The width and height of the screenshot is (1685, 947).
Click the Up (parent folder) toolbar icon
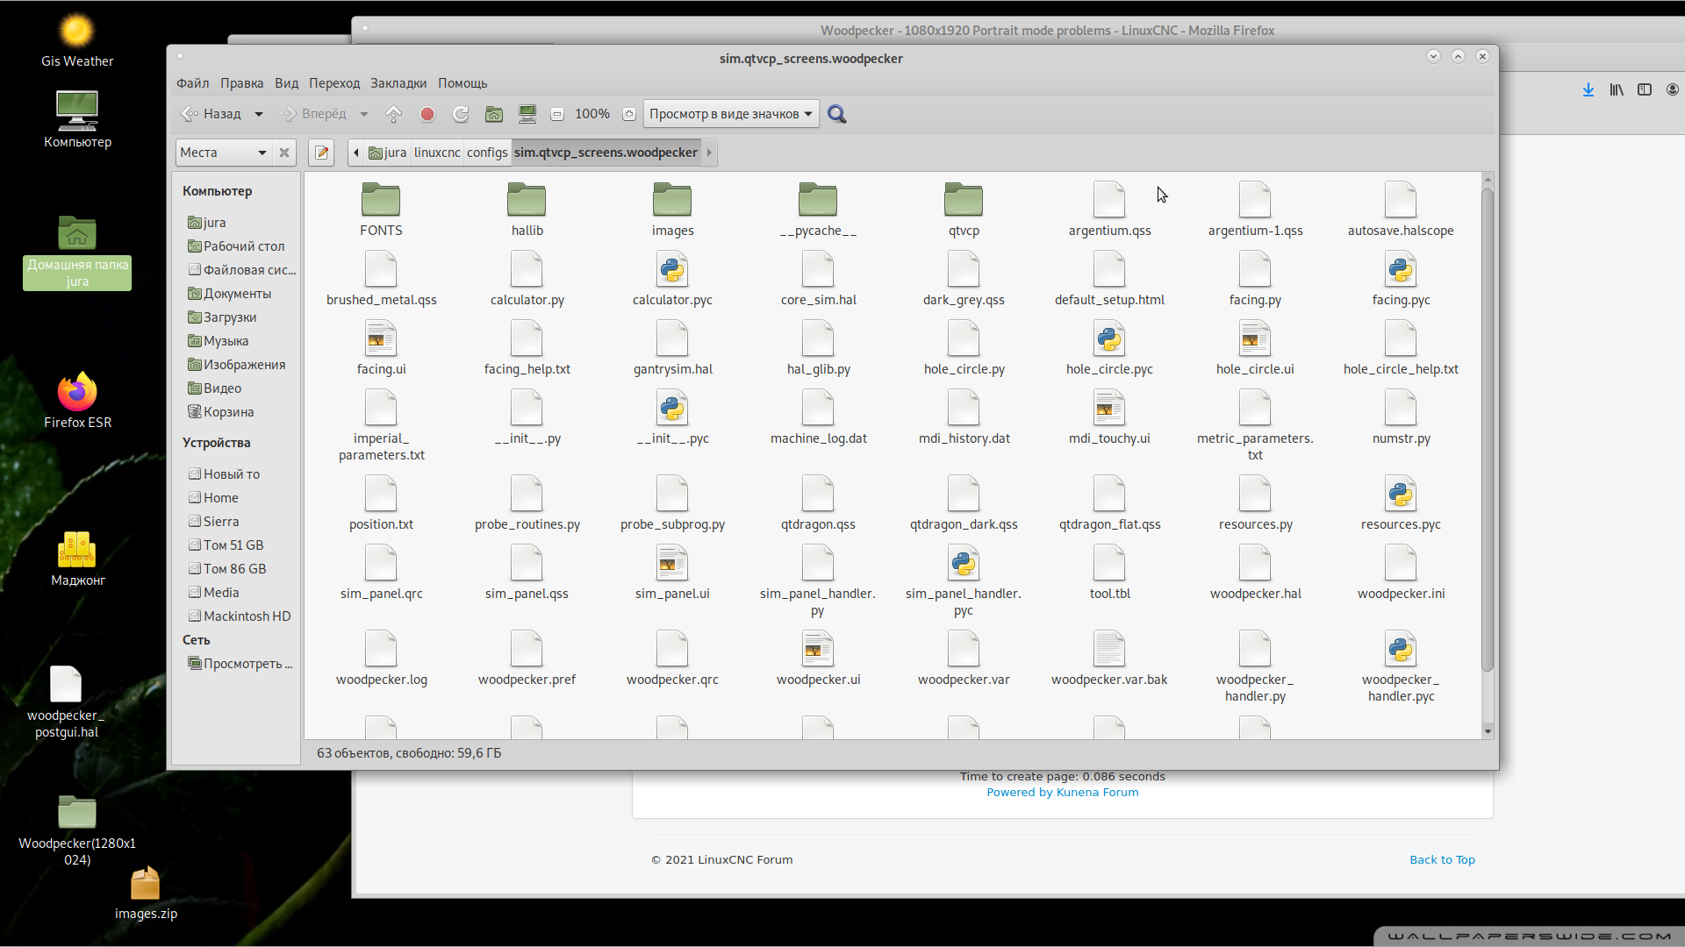tap(394, 114)
